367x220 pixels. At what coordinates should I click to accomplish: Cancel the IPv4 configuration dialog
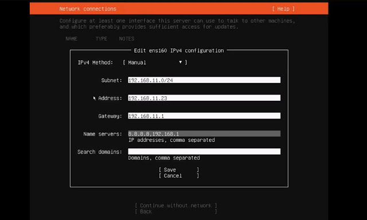coord(179,176)
